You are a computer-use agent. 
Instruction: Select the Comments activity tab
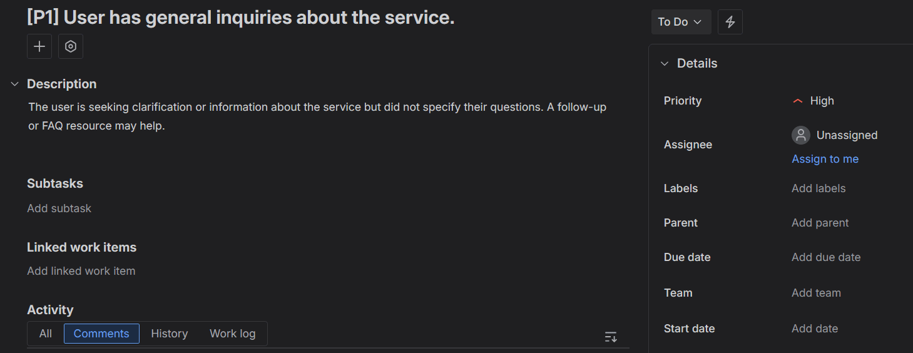pyautogui.click(x=101, y=334)
